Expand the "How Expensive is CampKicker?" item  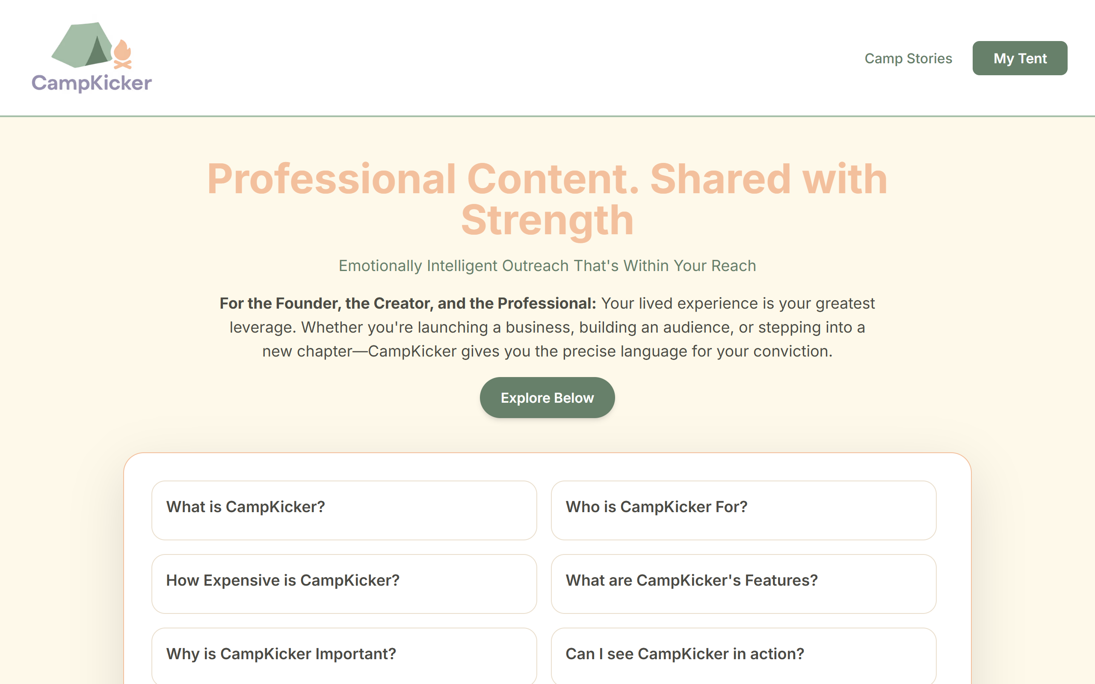[x=344, y=584]
